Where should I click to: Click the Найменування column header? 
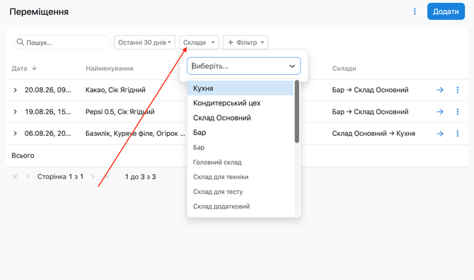click(110, 69)
